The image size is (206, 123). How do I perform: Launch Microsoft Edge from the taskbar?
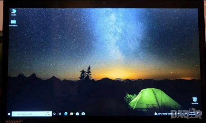(x=66, y=114)
